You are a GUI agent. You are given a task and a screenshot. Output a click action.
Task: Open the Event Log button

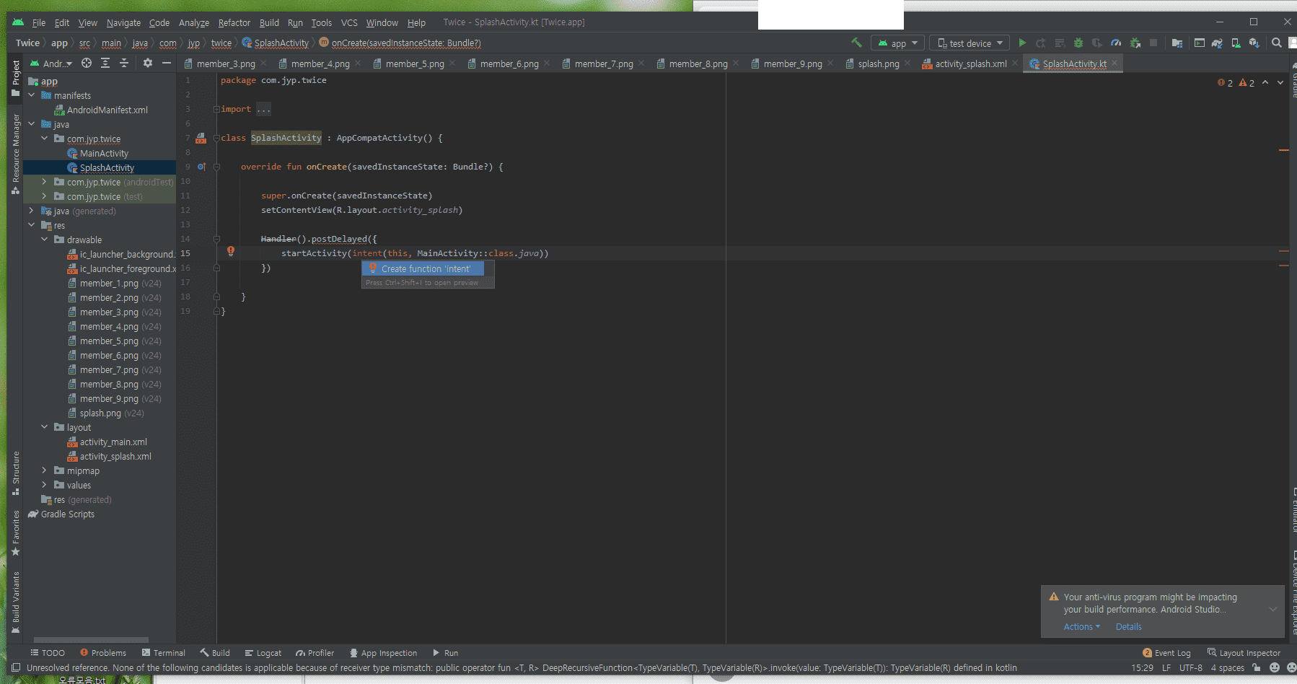click(x=1166, y=653)
